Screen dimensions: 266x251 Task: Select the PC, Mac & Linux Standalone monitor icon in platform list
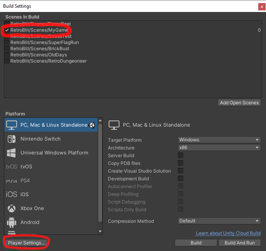pyautogui.click(x=12, y=125)
